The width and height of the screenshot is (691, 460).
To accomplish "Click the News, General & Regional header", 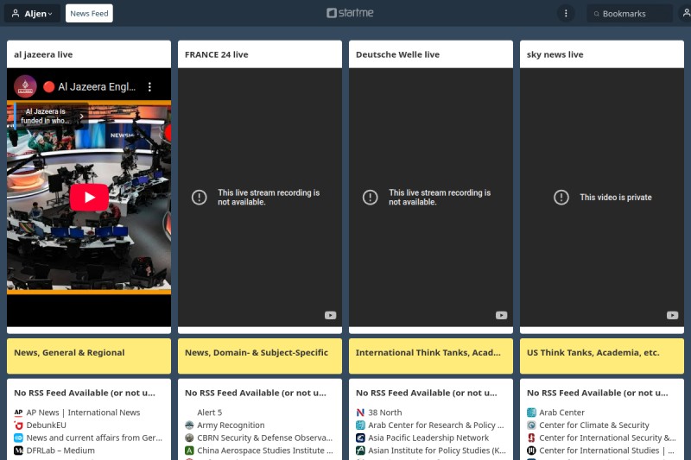I will (69, 353).
